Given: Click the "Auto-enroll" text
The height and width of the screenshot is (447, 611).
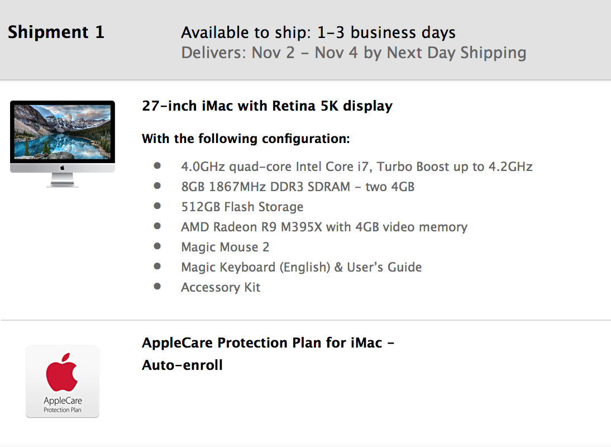Looking at the screenshot, I should click(182, 365).
